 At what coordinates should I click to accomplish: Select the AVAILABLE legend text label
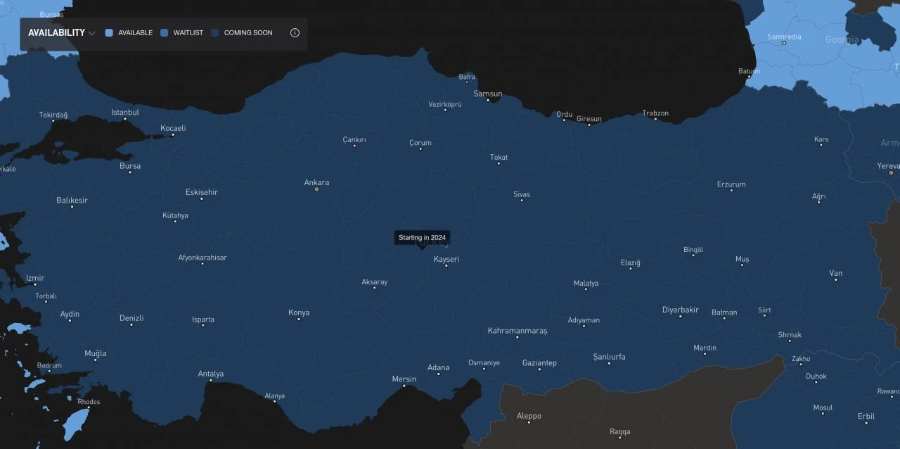point(135,33)
